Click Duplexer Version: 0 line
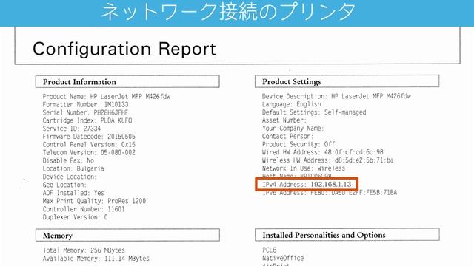 coord(75,217)
